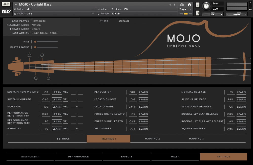Click the lower-right tuning peg

(48, 78)
